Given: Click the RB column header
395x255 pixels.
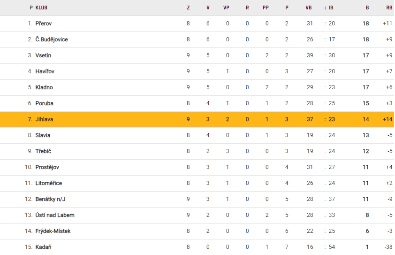Looking at the screenshot, I should pos(389,8).
